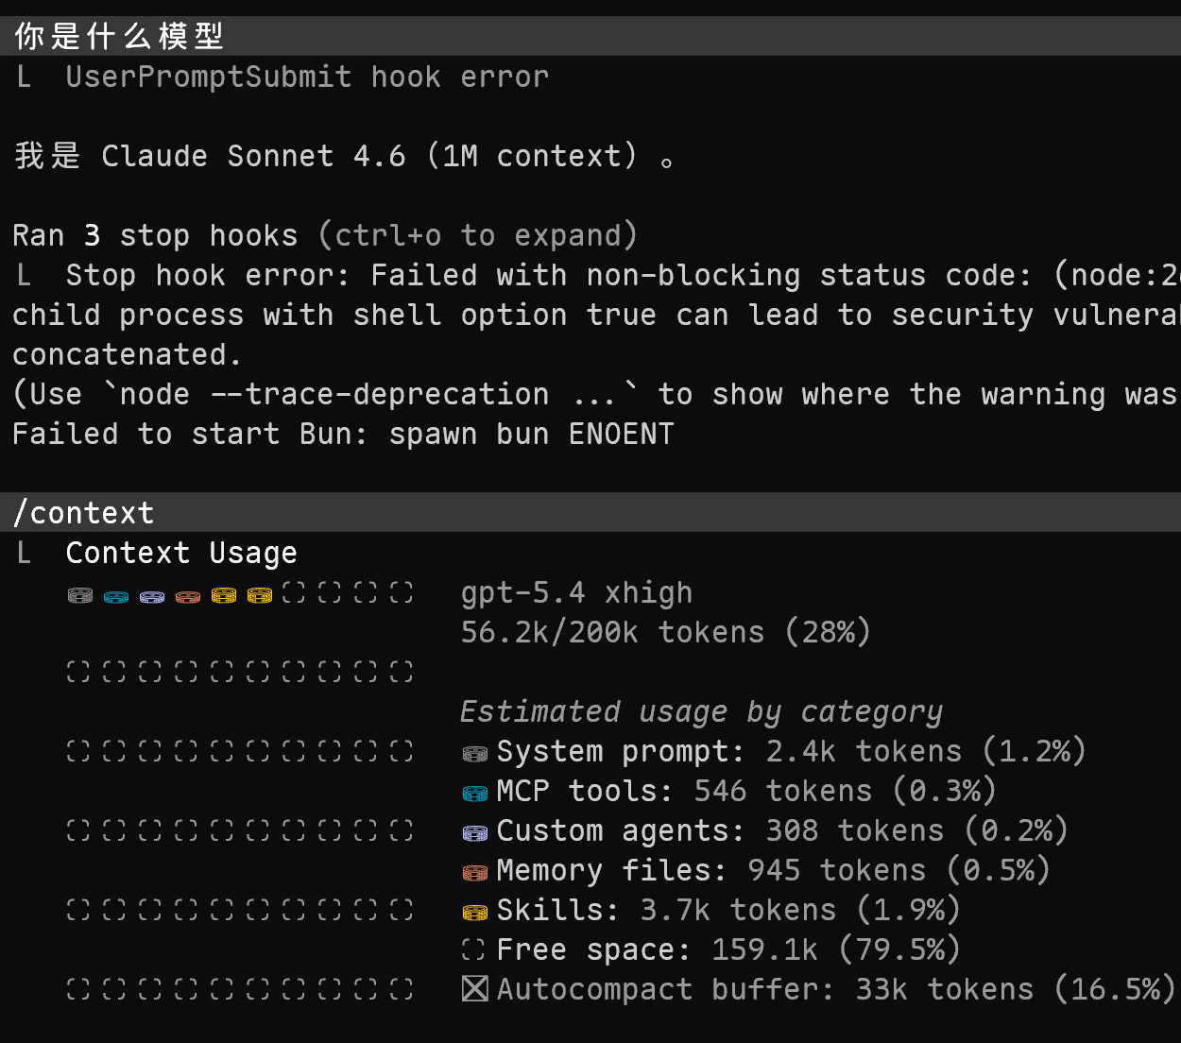Click the crossed-box Autocompact buffer icon
This screenshot has height=1043, width=1181.
click(x=474, y=989)
